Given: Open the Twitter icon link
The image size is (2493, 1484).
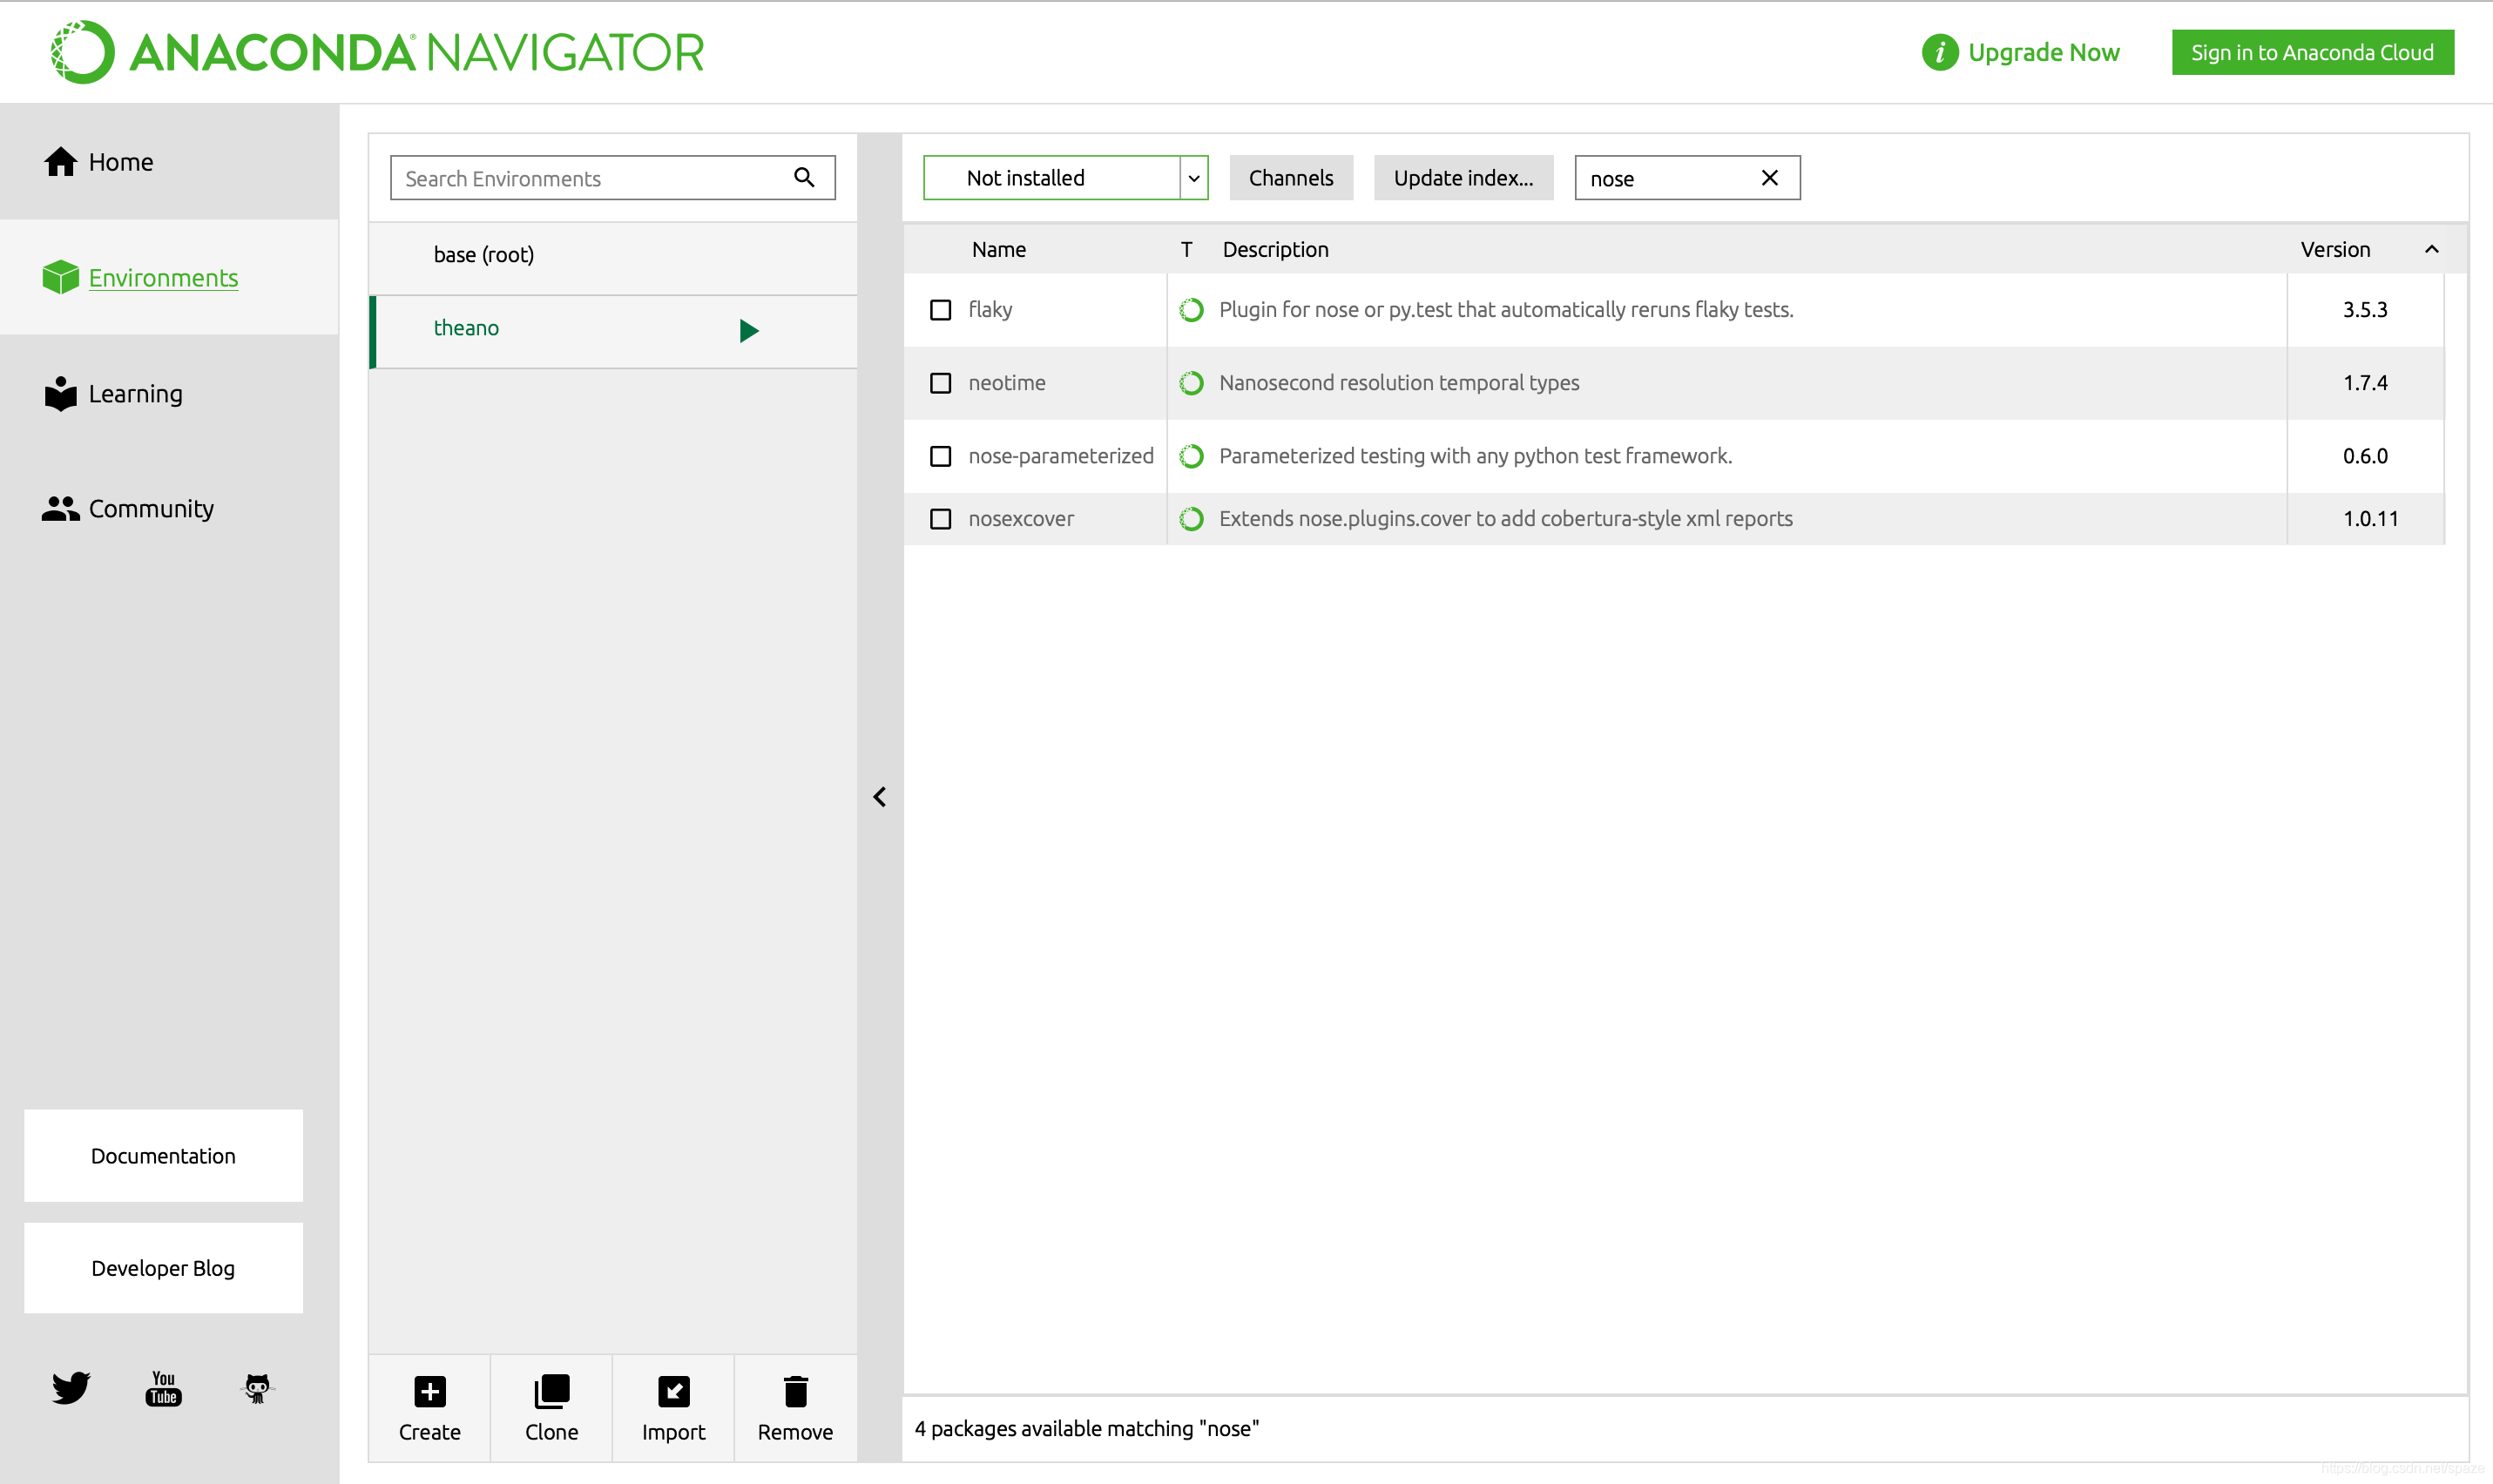Looking at the screenshot, I should pos(70,1388).
